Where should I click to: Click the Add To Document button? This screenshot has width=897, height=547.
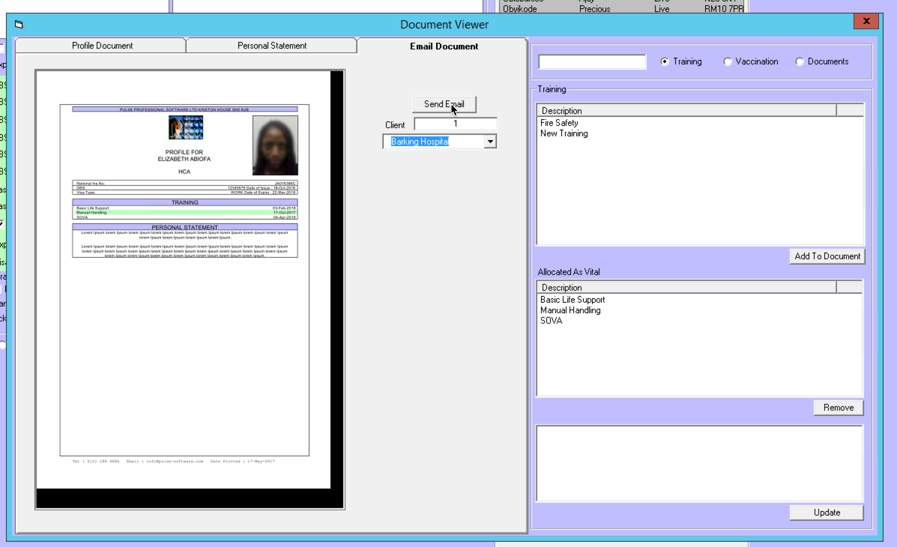pos(827,256)
